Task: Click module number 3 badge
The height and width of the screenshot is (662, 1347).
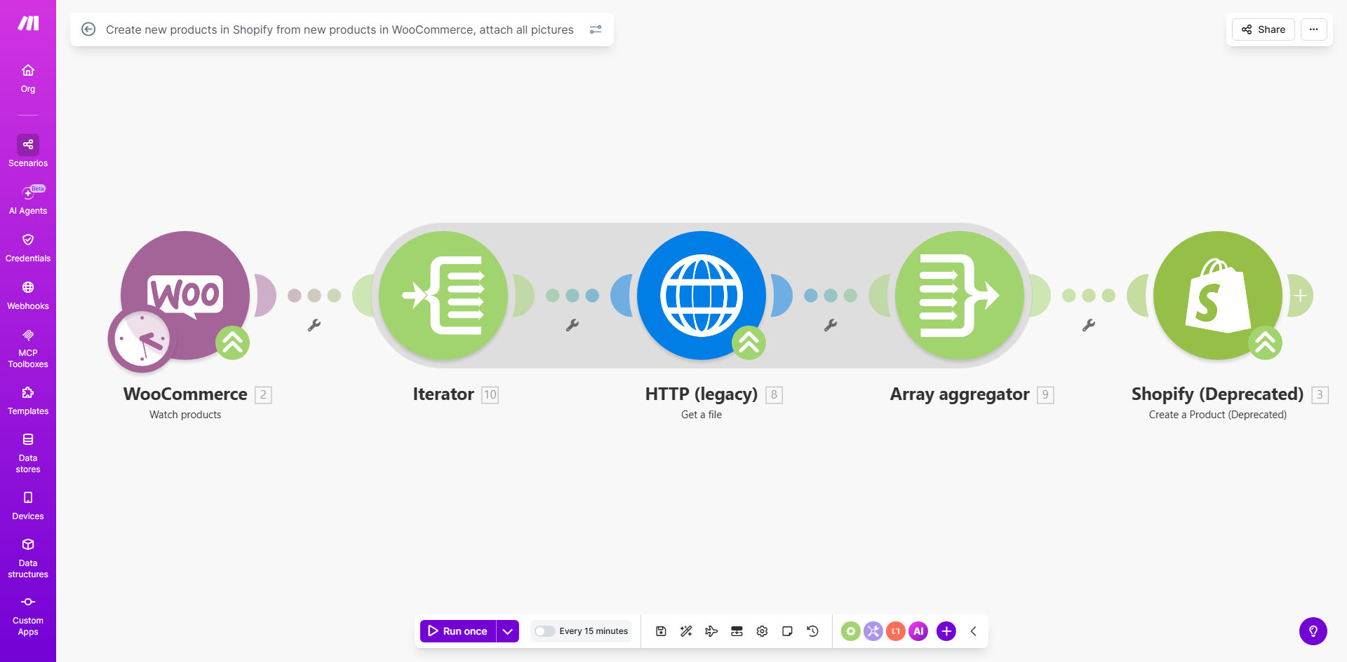Action: [1320, 394]
